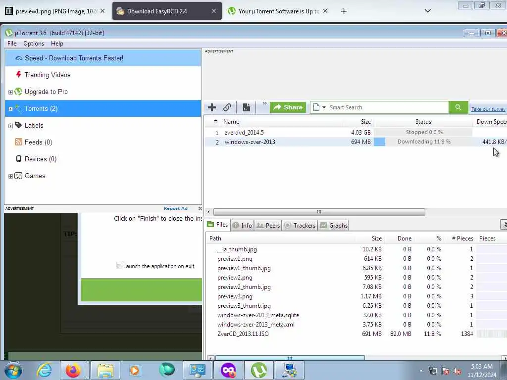The image size is (507, 380).
Task: Click the green search magnifier button
Action: 458,107
